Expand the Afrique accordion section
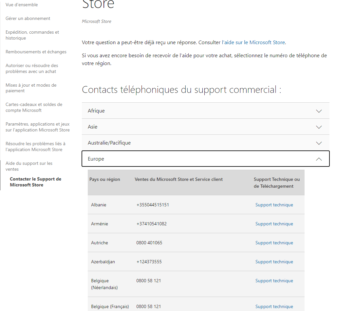 pos(206,111)
